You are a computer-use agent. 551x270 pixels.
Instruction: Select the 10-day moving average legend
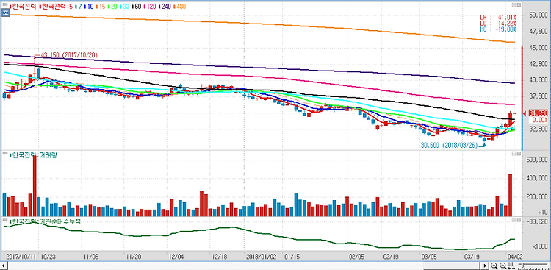(x=88, y=7)
